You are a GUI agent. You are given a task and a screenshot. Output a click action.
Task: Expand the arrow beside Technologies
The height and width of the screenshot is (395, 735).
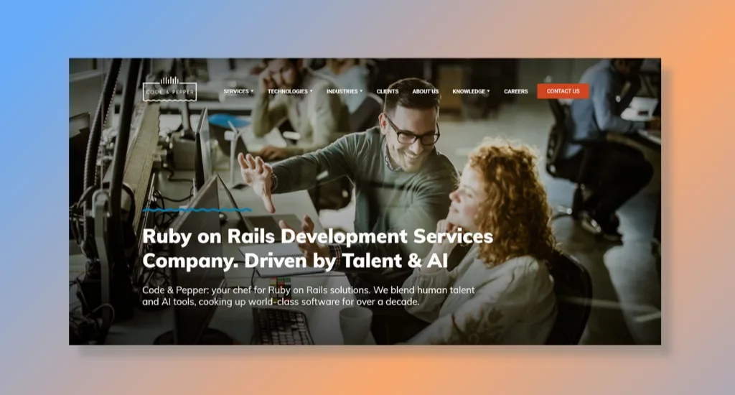click(x=311, y=91)
